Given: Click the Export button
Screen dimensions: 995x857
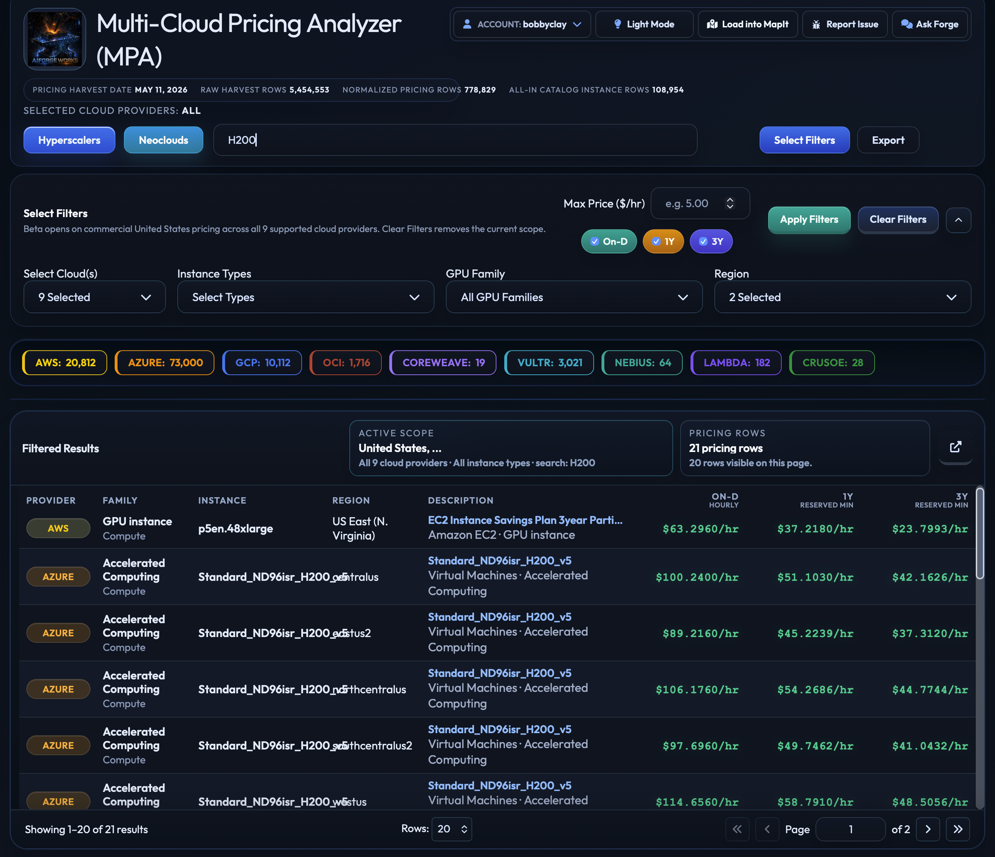Looking at the screenshot, I should [x=888, y=140].
